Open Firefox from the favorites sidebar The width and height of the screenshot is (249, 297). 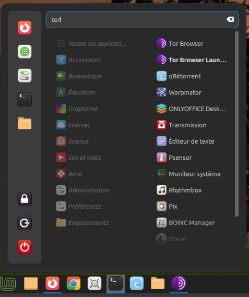25,28
